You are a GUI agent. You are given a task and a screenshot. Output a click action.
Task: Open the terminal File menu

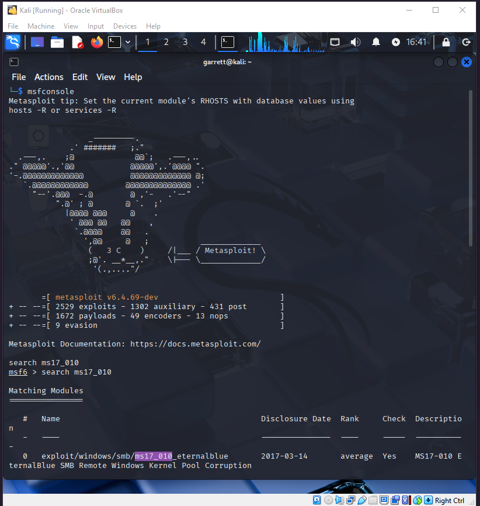19,77
